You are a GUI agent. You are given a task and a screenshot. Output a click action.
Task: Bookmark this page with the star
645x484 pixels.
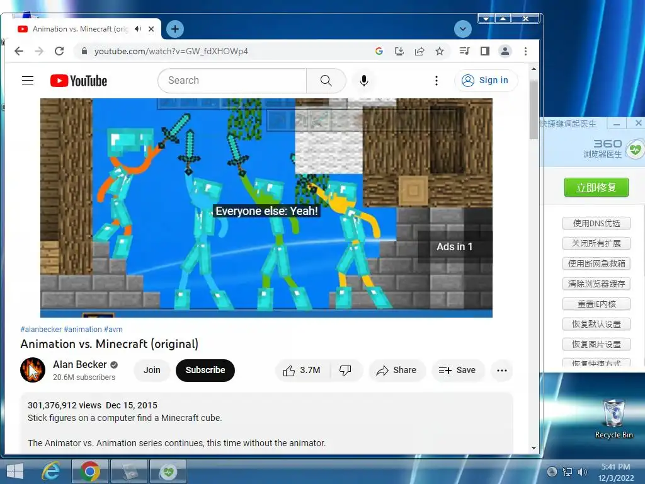pyautogui.click(x=440, y=51)
